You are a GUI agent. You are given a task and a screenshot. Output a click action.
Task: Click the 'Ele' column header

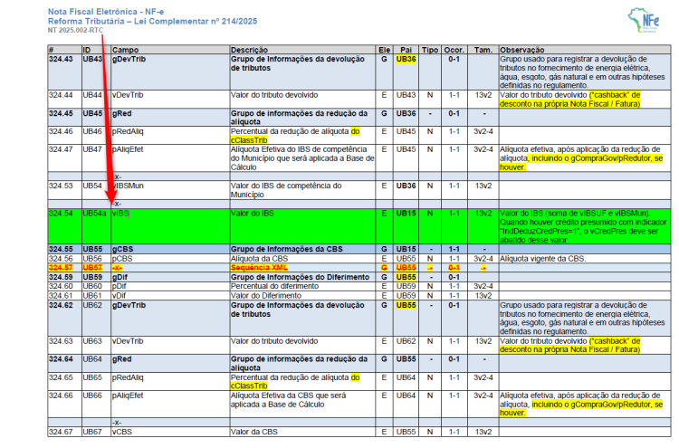tap(384, 50)
